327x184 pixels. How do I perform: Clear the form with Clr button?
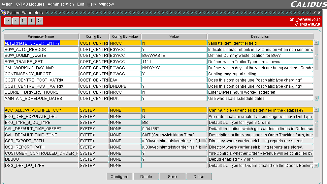(x=40, y=21)
